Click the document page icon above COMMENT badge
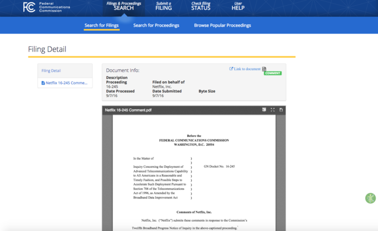The image size is (378, 231). pyautogui.click(x=264, y=69)
